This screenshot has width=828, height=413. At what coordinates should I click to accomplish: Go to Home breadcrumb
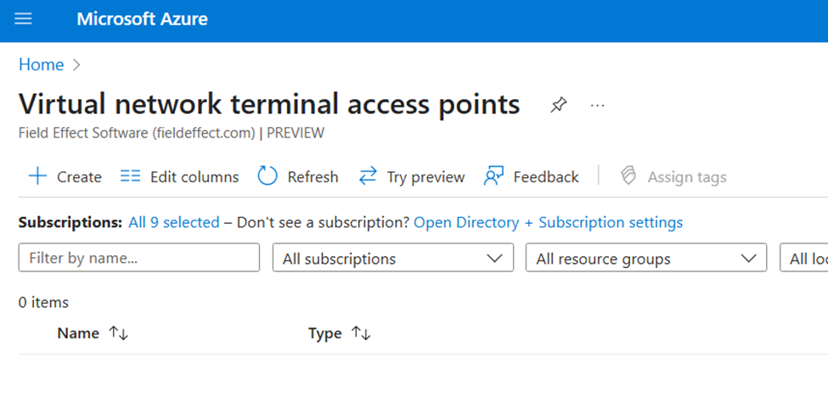(42, 65)
